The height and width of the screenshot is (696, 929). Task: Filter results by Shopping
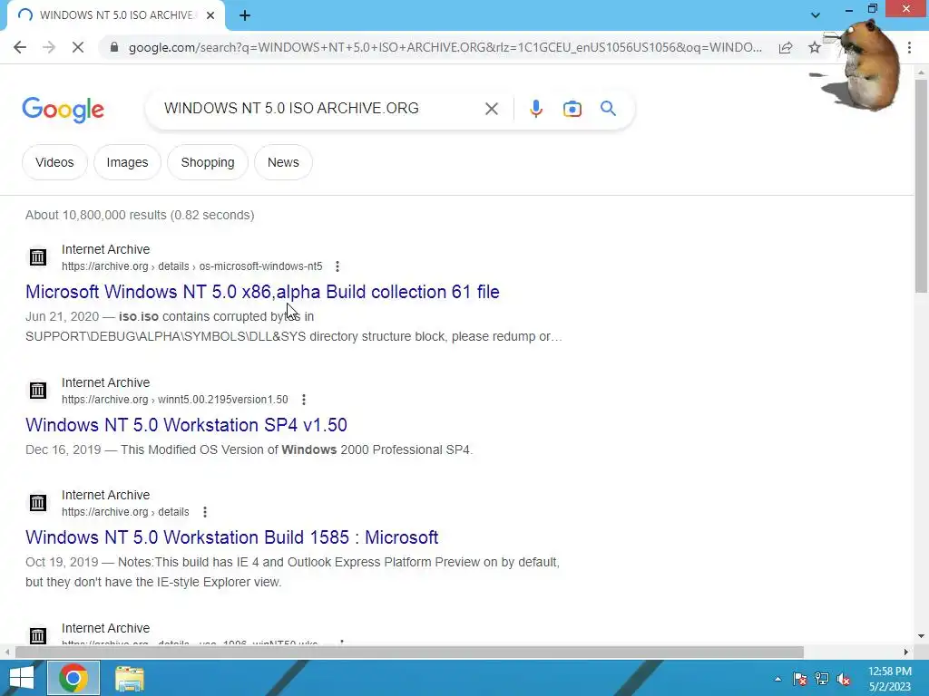208,162
